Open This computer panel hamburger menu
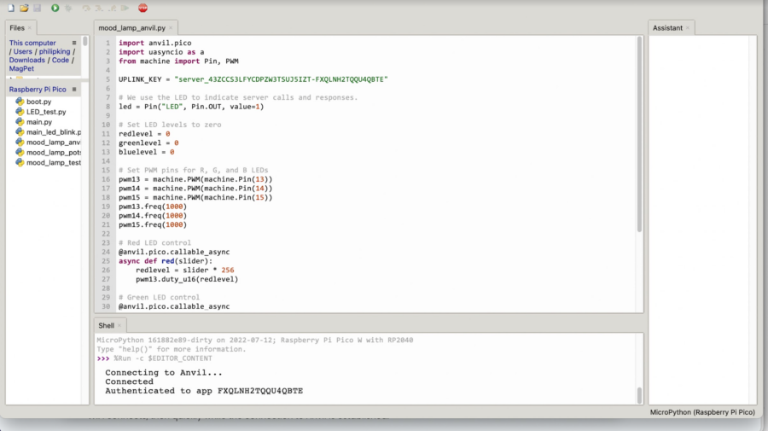The image size is (768, 431). (x=74, y=43)
